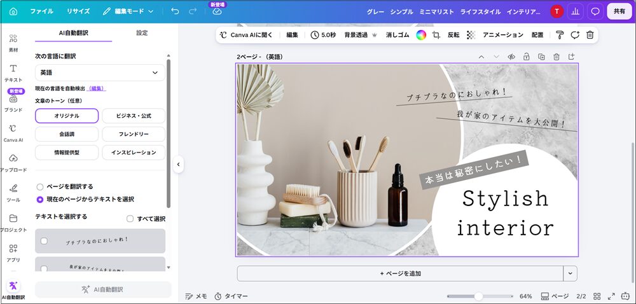Add a comment with bubble-plus icon

click(575, 35)
